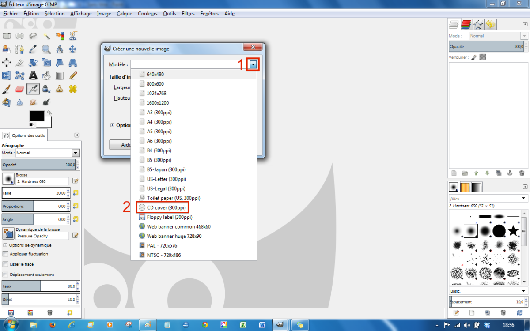Select the Paths tool
The image size is (530, 331).
[x=20, y=49]
